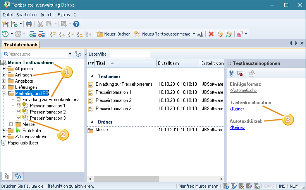Expand the Allgemein folder node

point(4,69)
